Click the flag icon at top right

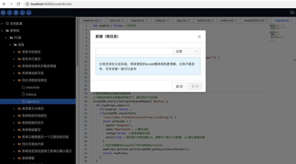coord(292,12)
